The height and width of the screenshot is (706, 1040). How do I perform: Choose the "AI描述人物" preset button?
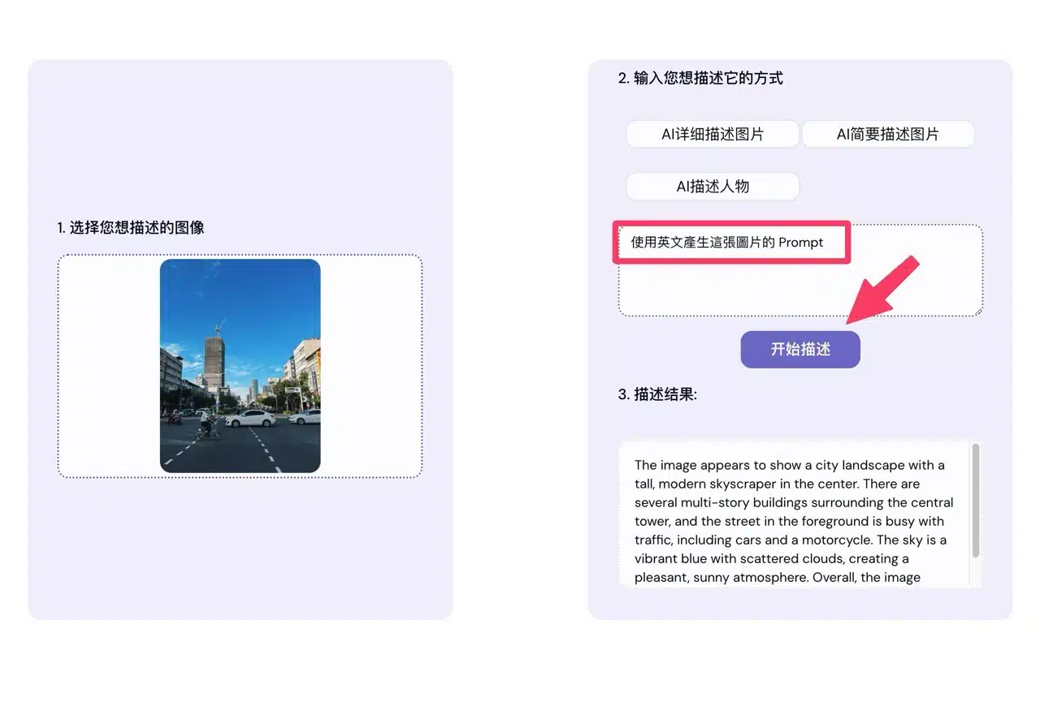pos(712,187)
